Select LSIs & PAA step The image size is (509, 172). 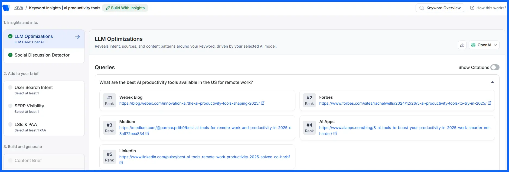pos(44,127)
